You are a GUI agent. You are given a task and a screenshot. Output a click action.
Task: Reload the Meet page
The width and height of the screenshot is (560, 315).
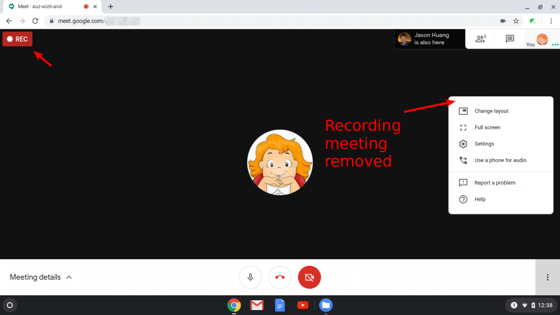click(x=35, y=21)
